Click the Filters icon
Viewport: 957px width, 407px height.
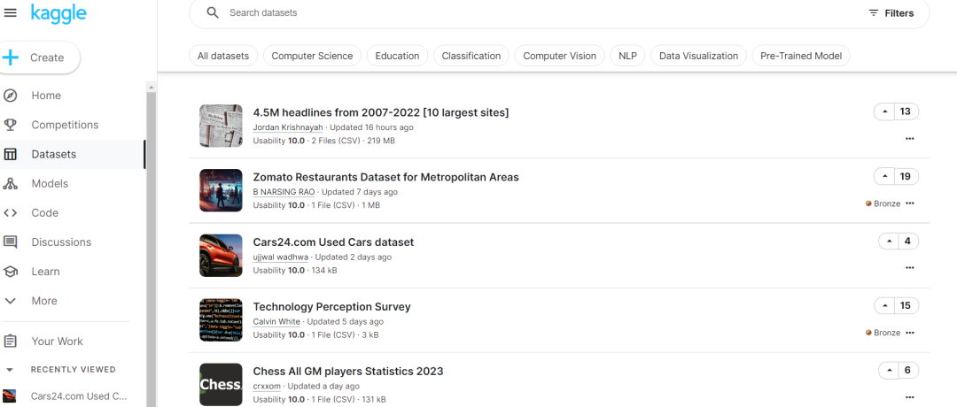(874, 12)
